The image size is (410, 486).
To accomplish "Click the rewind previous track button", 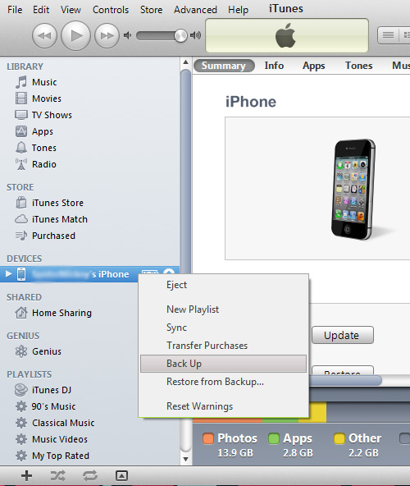I will click(x=44, y=36).
